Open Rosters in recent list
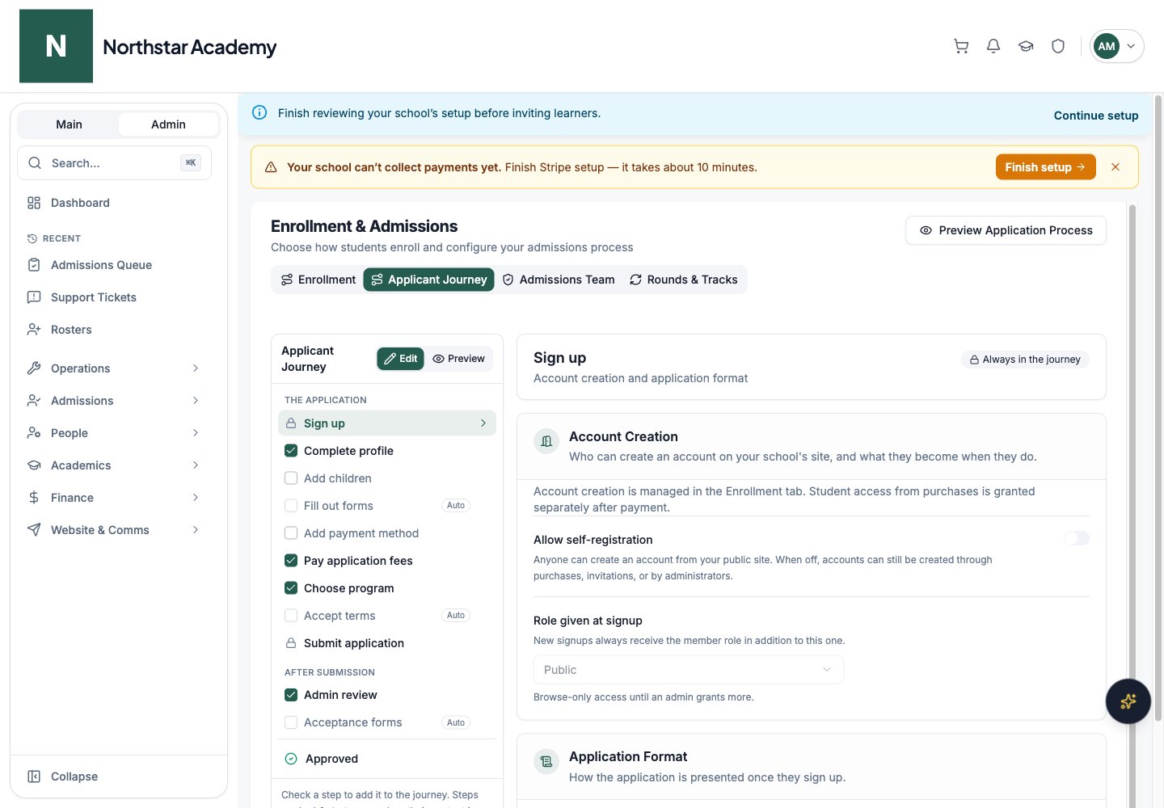This screenshot has width=1164, height=808. 114,330
